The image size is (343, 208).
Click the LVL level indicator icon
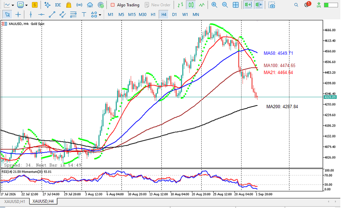click(319, 5)
